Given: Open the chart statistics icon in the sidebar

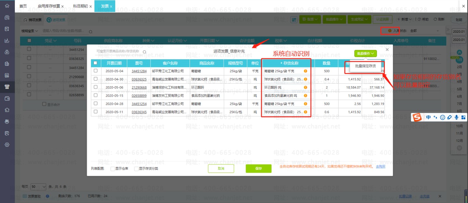Looking at the screenshot, I should 7,41.
